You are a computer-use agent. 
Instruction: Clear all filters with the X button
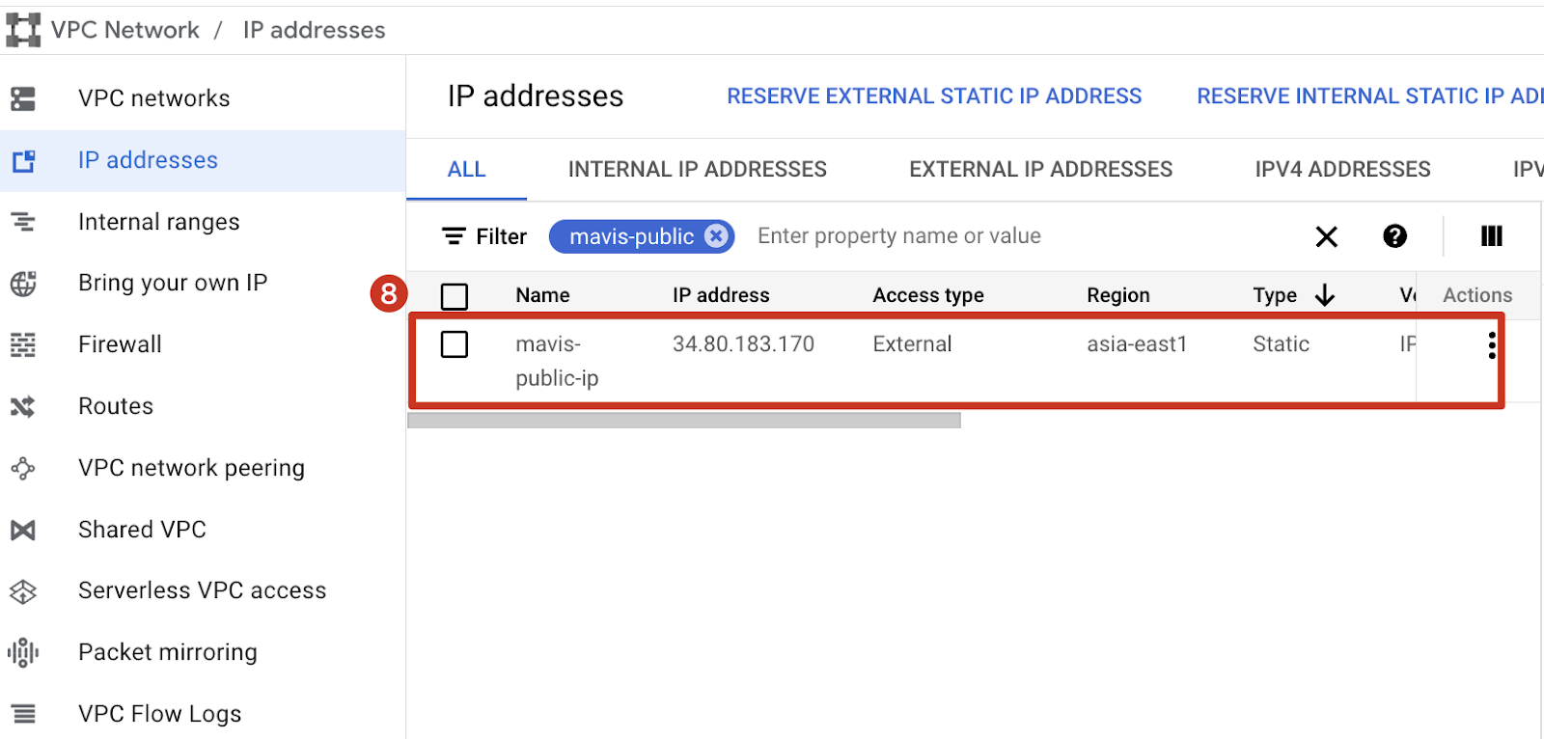point(1327,236)
